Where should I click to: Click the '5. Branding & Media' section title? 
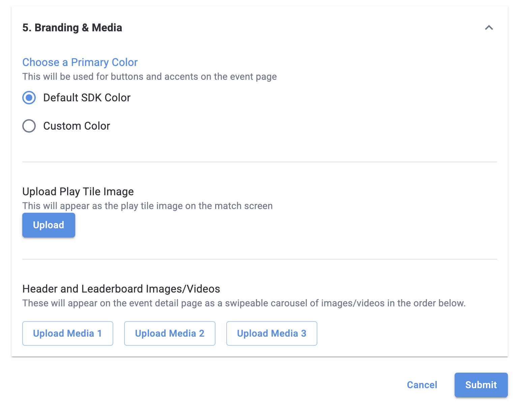(x=72, y=28)
